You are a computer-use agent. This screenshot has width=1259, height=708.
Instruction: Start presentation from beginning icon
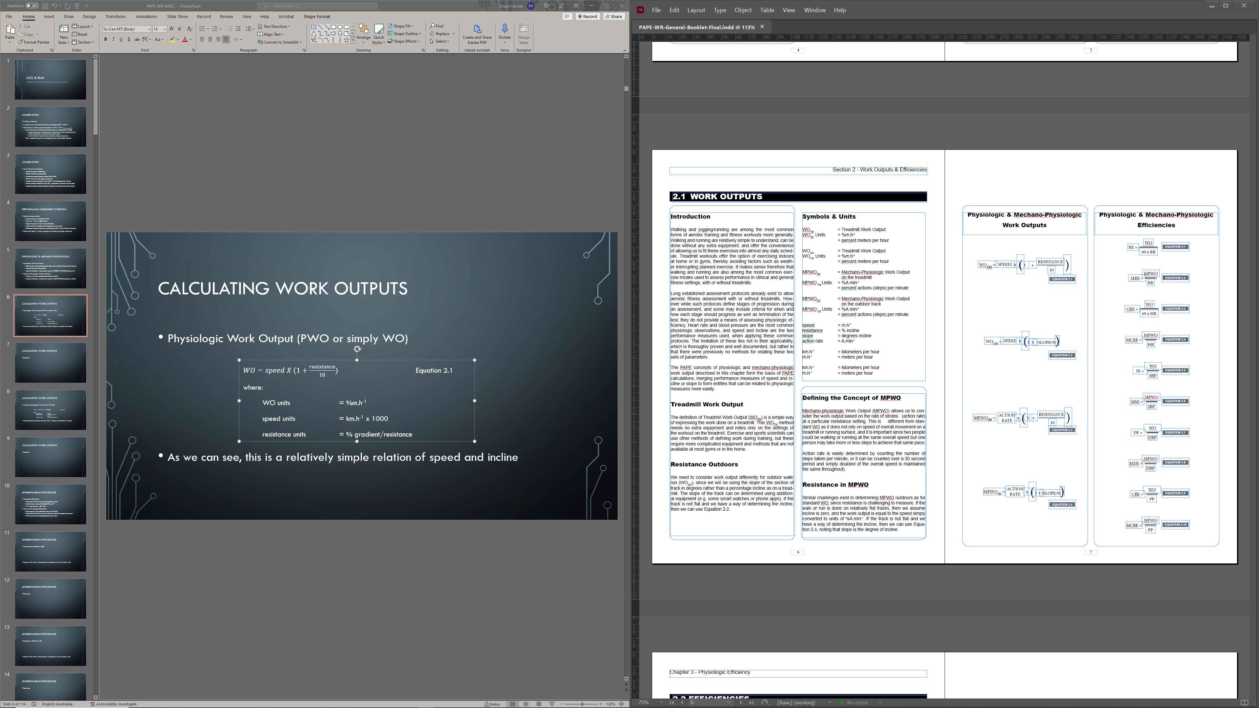point(77,6)
